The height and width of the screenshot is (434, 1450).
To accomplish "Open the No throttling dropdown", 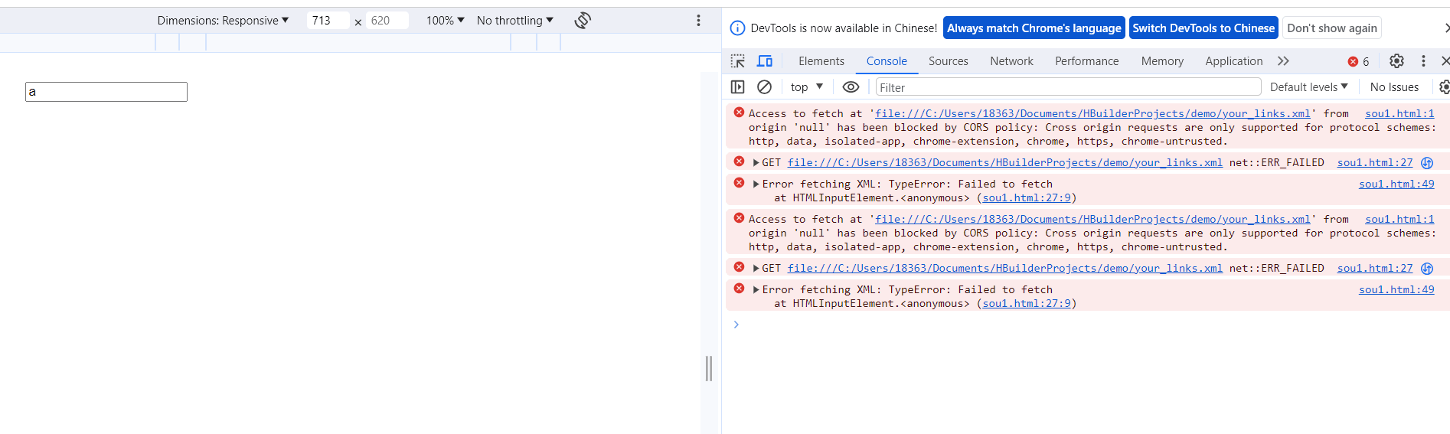I will coord(514,21).
